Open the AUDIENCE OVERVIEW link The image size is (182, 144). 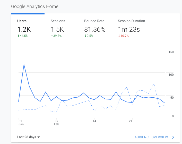(x=151, y=137)
